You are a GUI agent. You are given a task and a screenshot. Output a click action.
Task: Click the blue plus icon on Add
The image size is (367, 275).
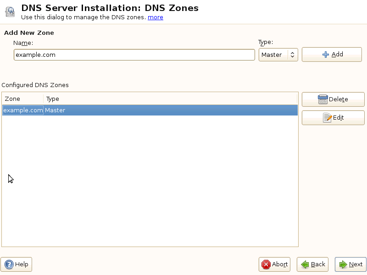(326, 55)
